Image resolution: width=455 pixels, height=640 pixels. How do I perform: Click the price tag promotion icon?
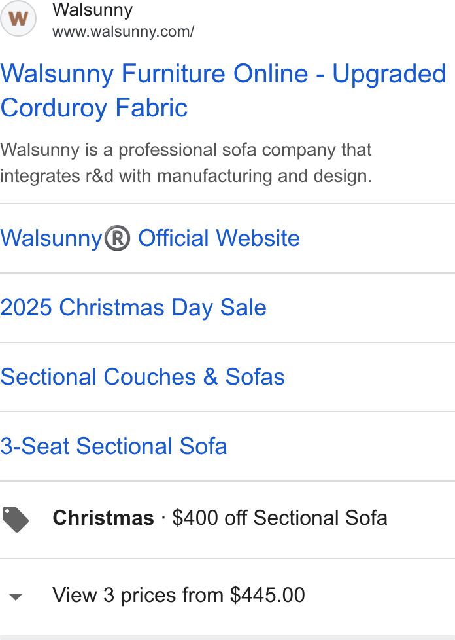(x=16, y=519)
